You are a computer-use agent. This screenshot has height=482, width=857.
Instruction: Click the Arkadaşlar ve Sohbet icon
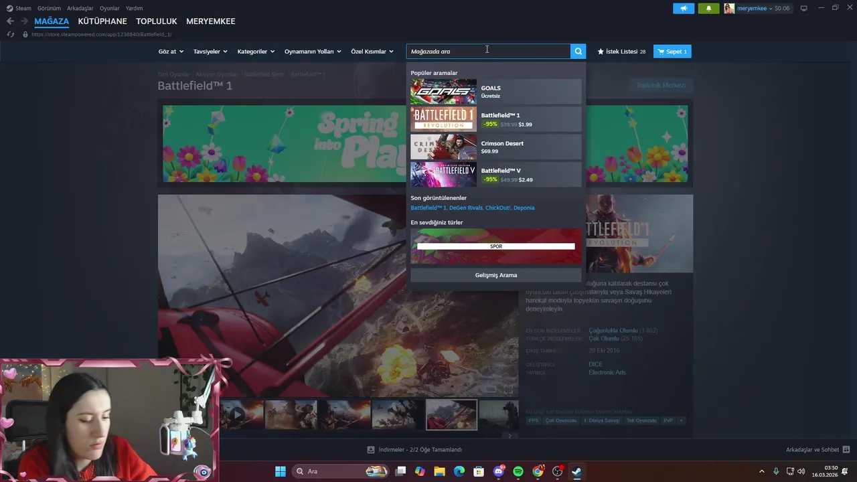pos(846,450)
